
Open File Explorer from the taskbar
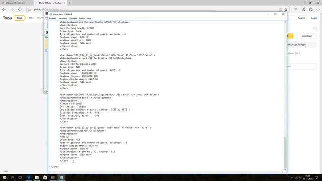tap(37, 177)
